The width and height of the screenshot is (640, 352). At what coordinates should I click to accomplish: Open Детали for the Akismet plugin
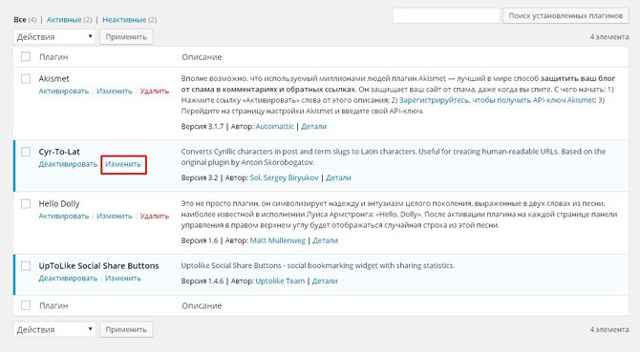[x=314, y=126]
